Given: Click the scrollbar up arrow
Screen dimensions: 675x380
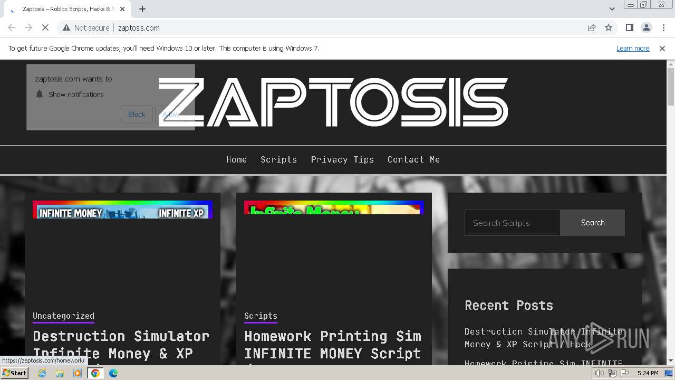Looking at the screenshot, I should tap(671, 64).
